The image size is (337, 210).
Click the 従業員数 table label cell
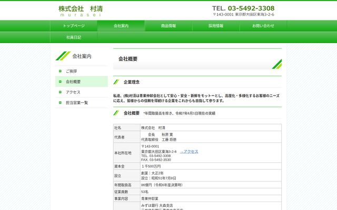(x=127, y=192)
